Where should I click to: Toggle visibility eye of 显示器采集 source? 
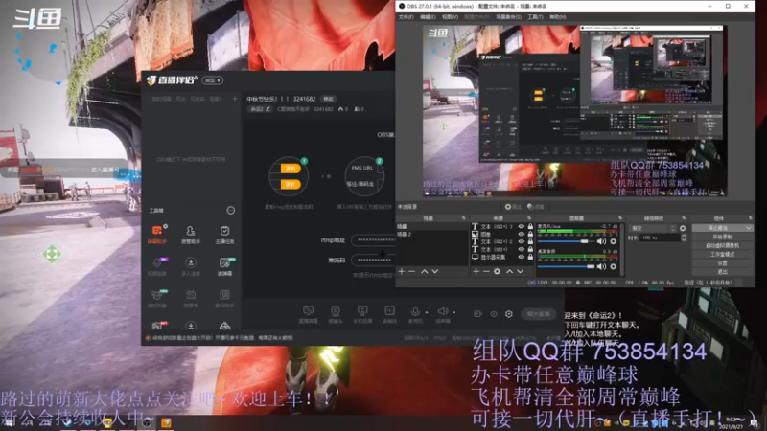coord(522,257)
